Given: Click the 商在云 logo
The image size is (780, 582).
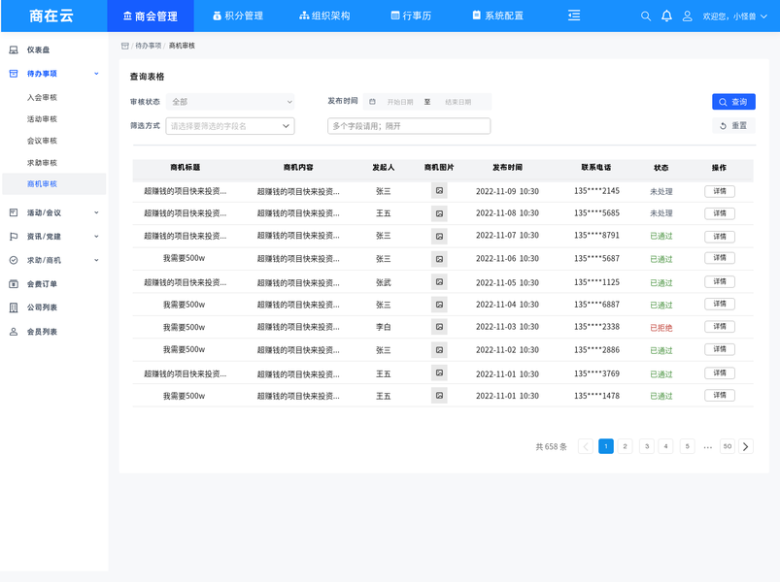Looking at the screenshot, I should click(x=51, y=16).
